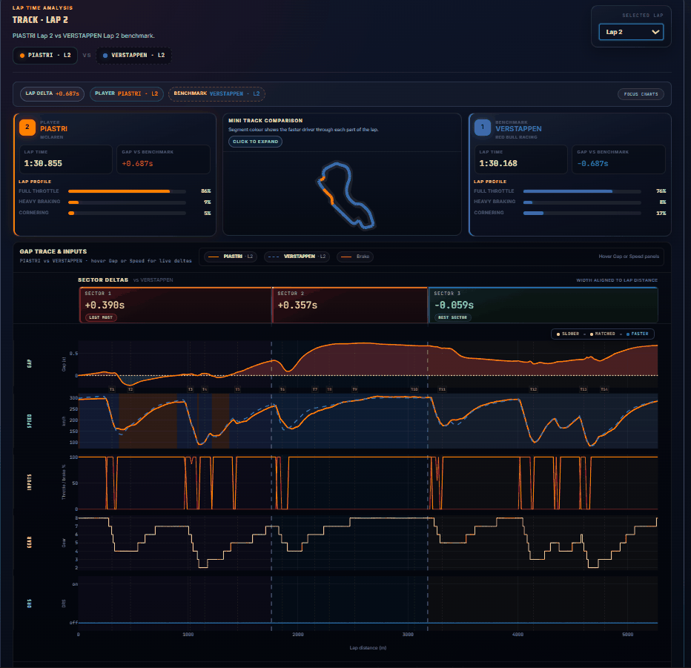Click the Slower legend dot

(558, 334)
